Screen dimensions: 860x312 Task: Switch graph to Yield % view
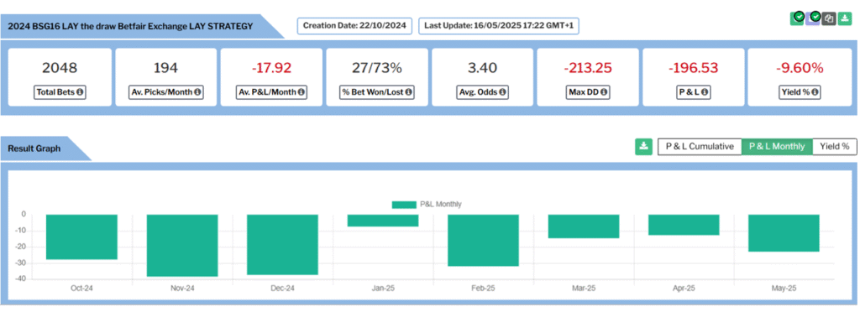point(834,147)
